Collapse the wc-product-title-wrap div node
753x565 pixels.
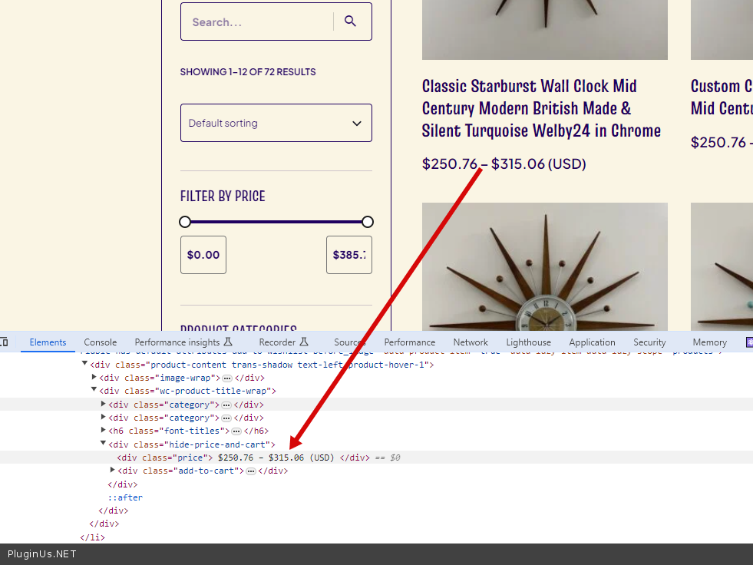[x=94, y=391]
